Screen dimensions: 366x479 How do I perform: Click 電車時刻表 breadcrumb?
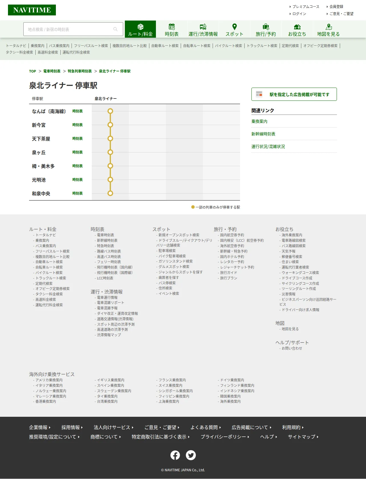point(52,71)
